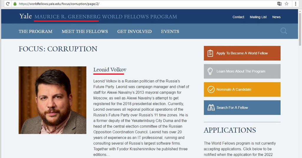Click the site search magnifier icon
Viewport: 302px width, 158px height.
coord(284,31)
